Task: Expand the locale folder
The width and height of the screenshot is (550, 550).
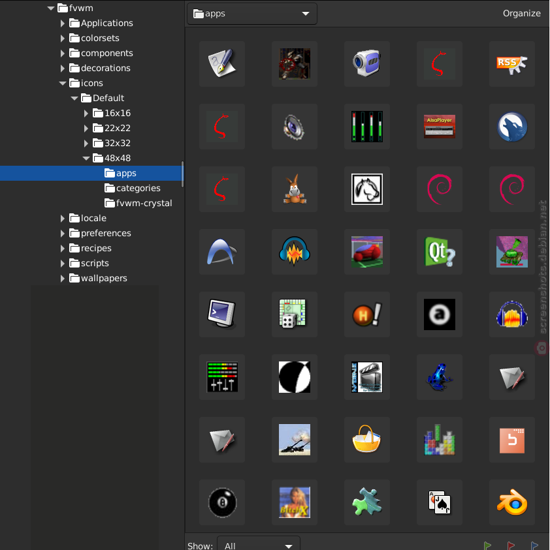Action: pyautogui.click(x=63, y=219)
